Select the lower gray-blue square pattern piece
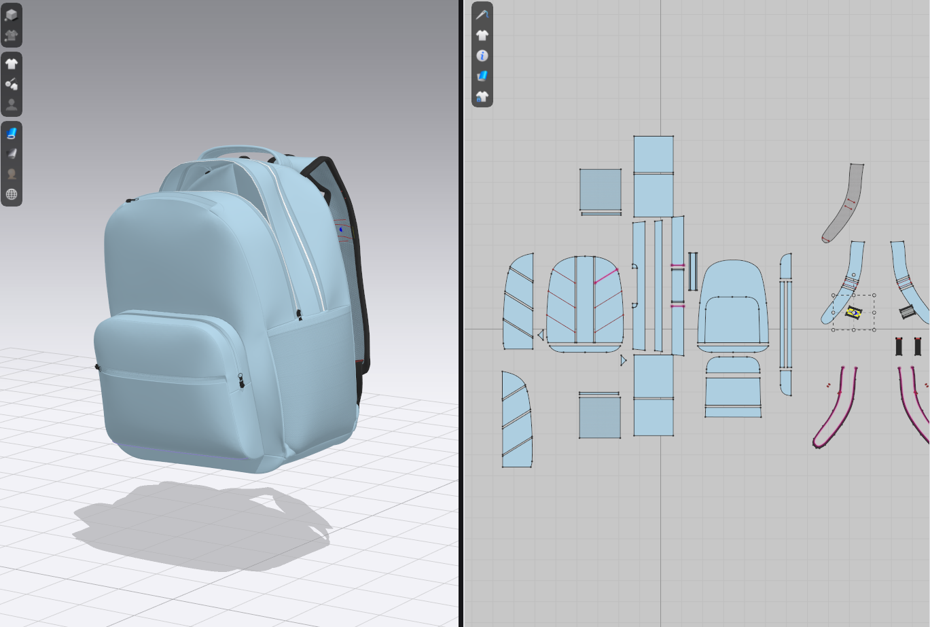Image resolution: width=930 pixels, height=627 pixels. tap(600, 417)
